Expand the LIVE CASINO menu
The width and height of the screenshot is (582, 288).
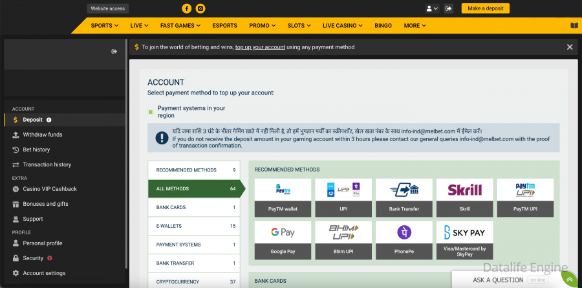(343, 26)
